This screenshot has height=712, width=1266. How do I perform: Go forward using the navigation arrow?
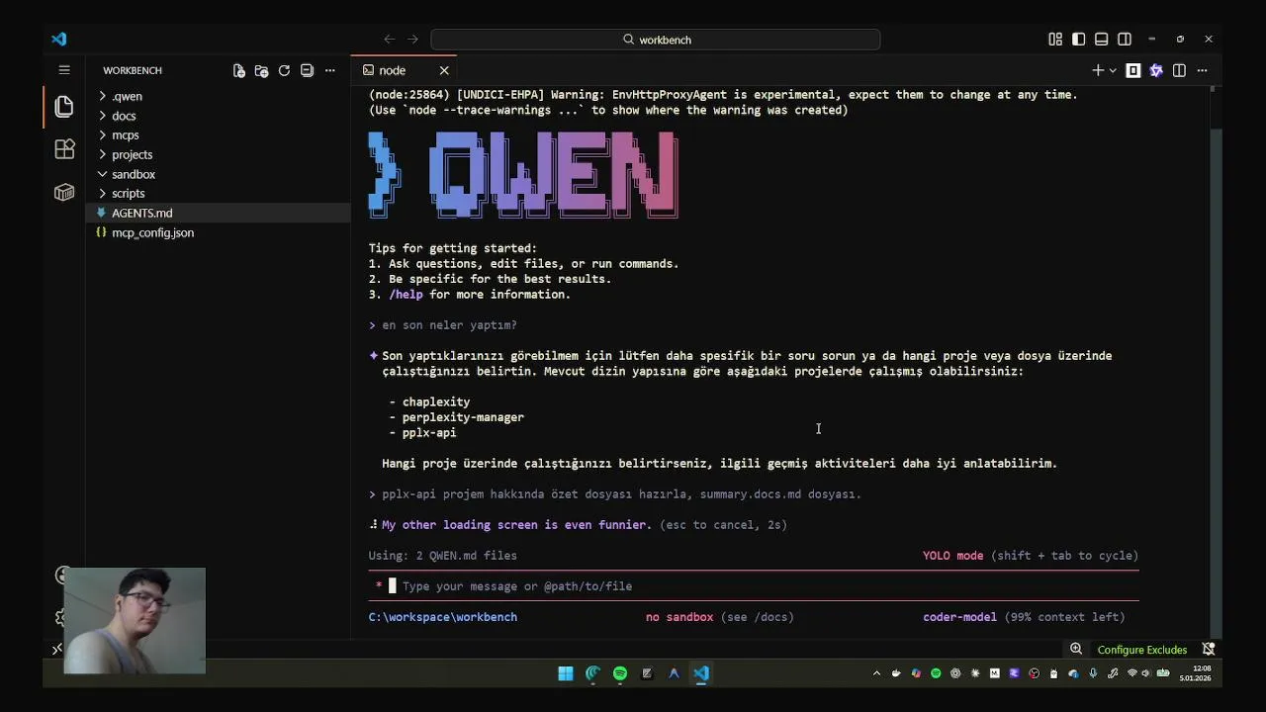click(412, 40)
